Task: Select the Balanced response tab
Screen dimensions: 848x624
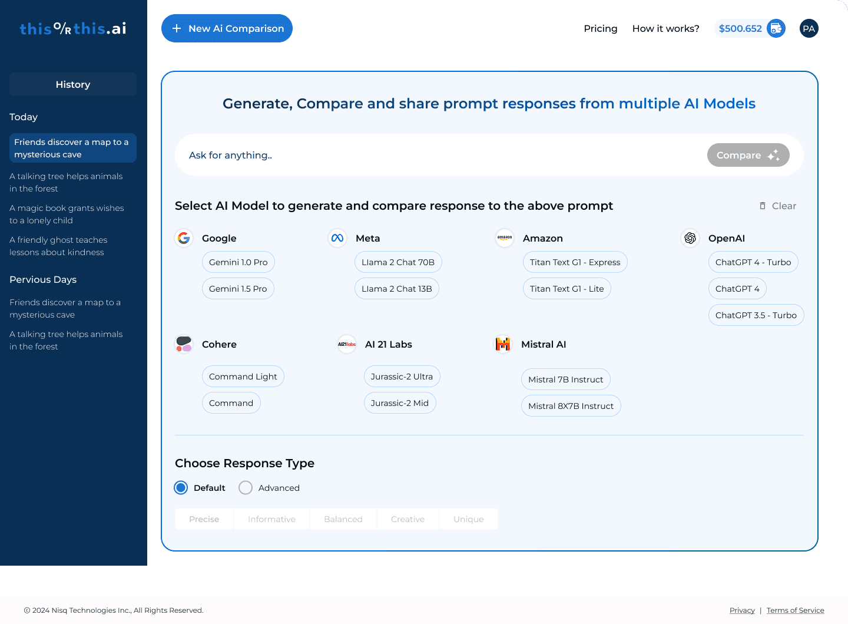Action: (x=343, y=519)
